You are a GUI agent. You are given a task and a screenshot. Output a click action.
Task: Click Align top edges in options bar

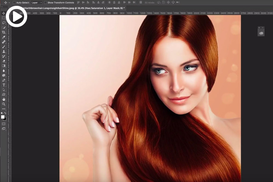tap(78, 2)
